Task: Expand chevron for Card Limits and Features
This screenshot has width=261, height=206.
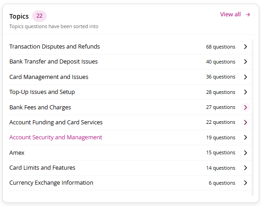Action: tap(246, 168)
